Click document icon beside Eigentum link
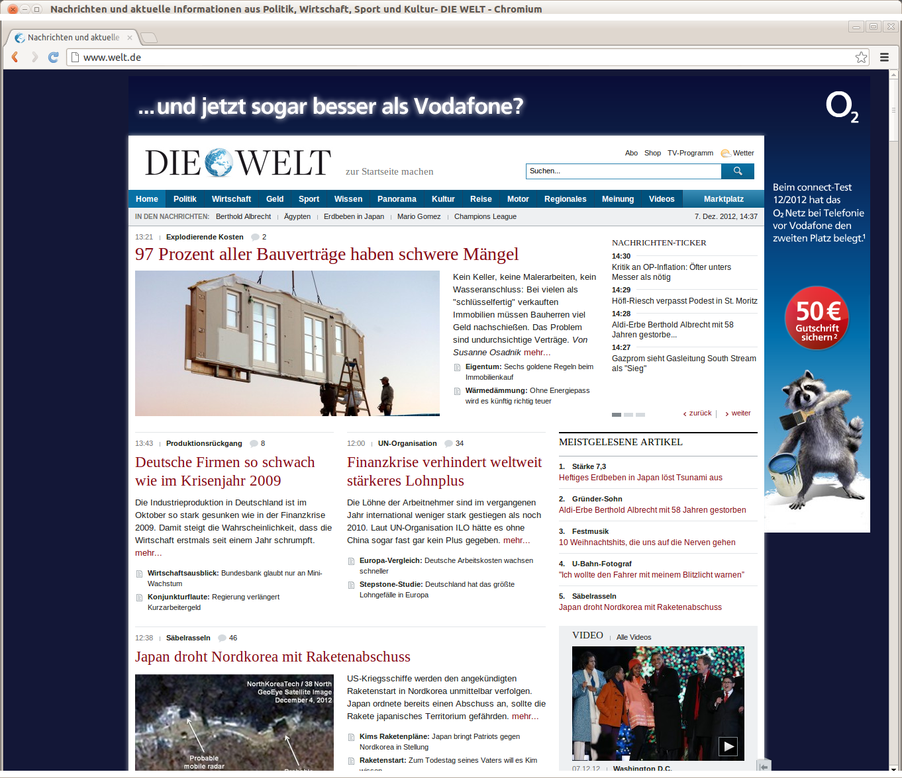 [x=457, y=368]
